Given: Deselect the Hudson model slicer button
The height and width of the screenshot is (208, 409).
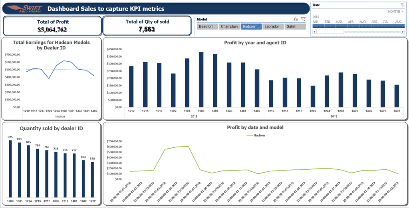Looking at the screenshot, I should [x=251, y=27].
